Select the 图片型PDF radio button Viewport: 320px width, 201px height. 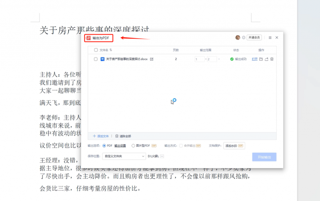[133, 146]
